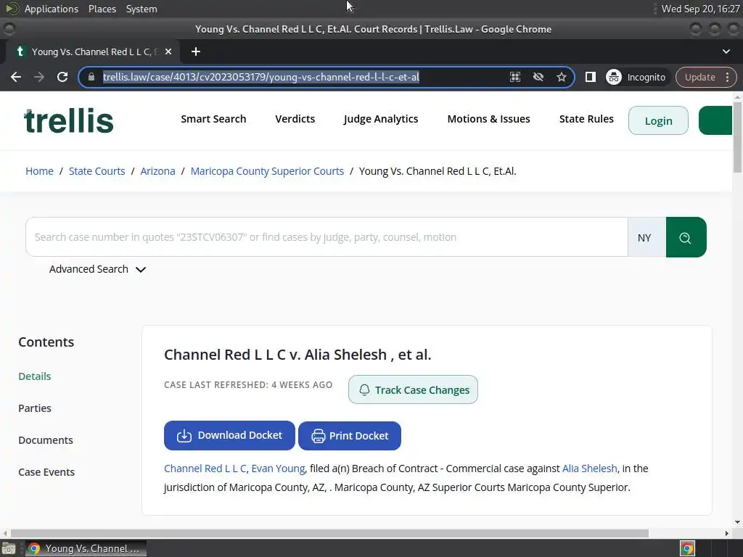This screenshot has width=743, height=557.
Task: Select Parties in Contents sidebar
Action: tap(35, 408)
